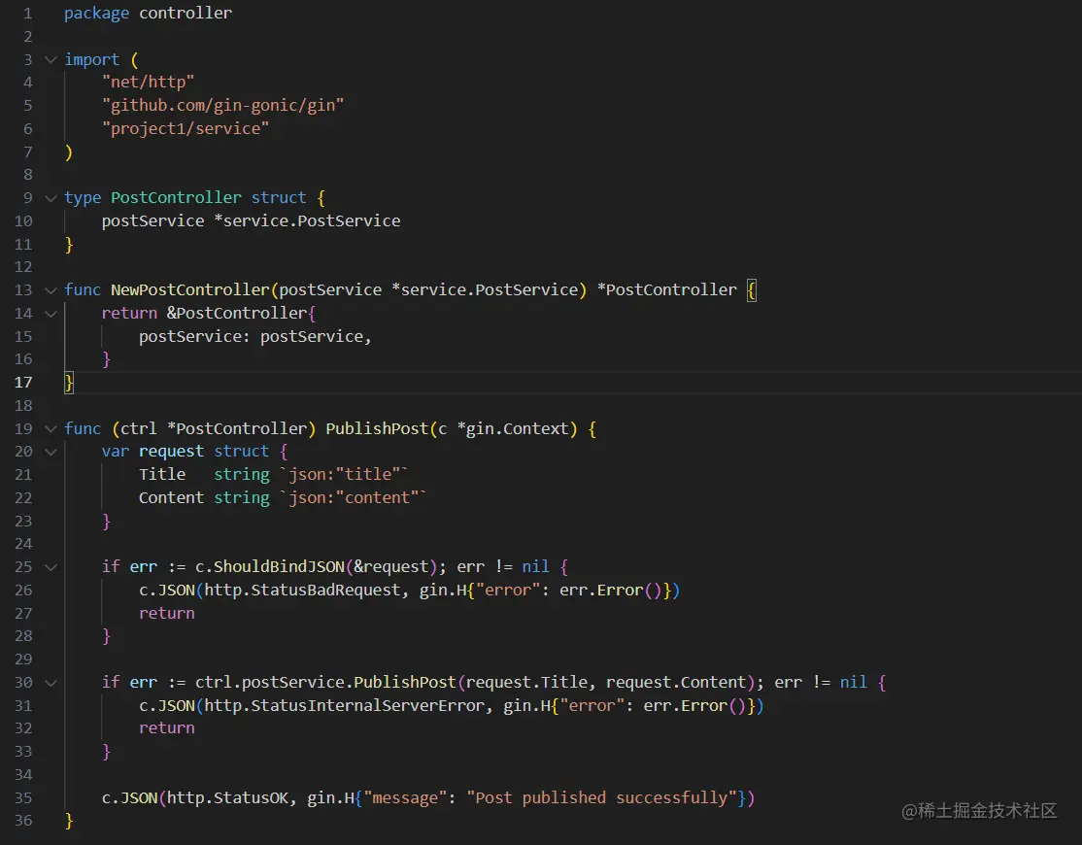Fold the var request struct chevron
This screenshot has height=845, width=1082.
pos(51,452)
